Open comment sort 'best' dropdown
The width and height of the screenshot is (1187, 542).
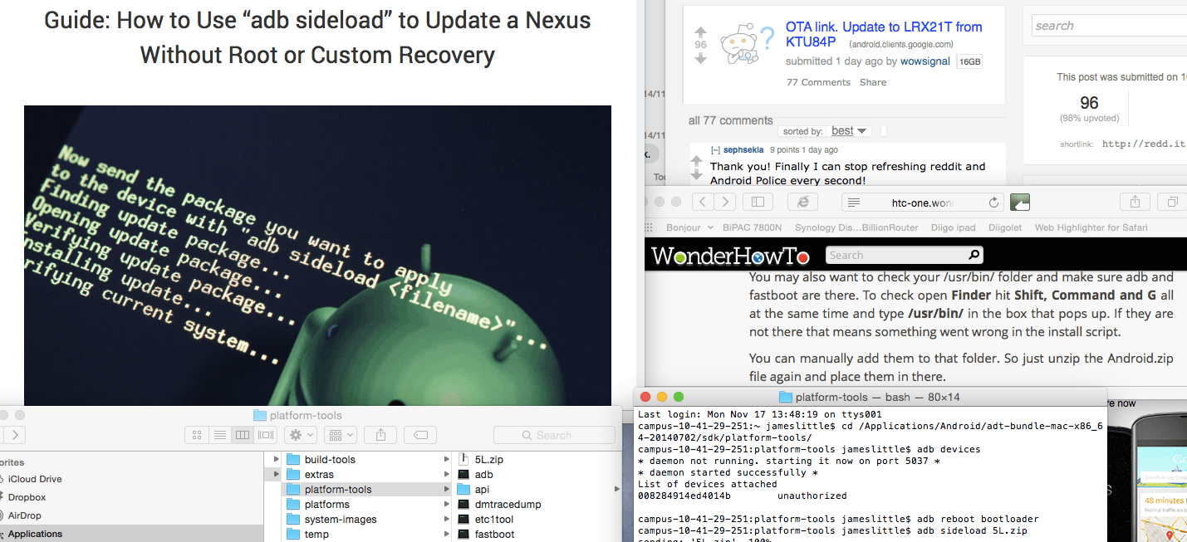tap(850, 131)
